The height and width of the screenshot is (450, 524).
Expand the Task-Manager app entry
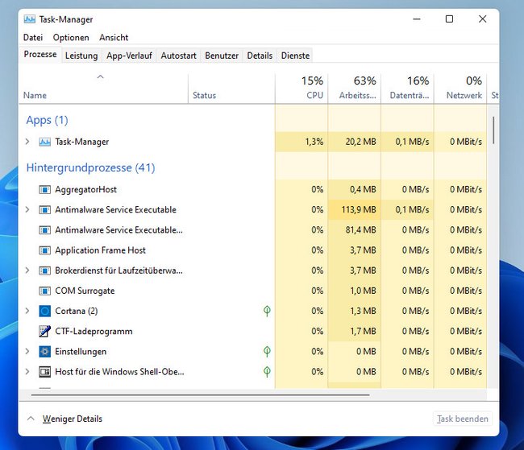click(x=27, y=142)
